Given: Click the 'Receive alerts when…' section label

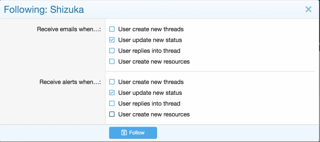Looking at the screenshot, I should pos(70,82).
